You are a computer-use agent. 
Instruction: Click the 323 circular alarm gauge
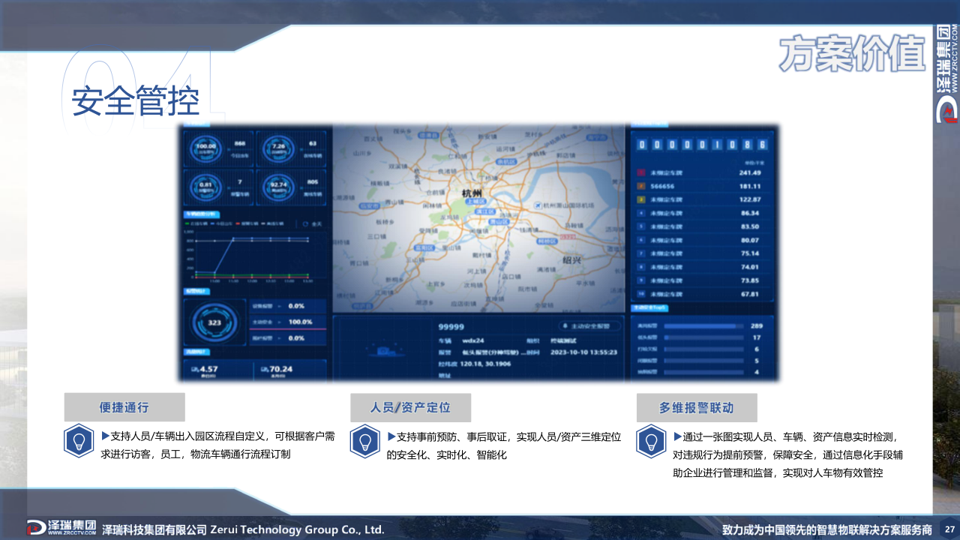pyautogui.click(x=214, y=322)
